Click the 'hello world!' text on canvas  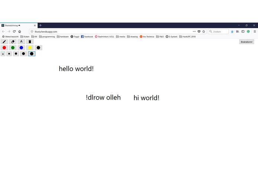[x=76, y=69]
